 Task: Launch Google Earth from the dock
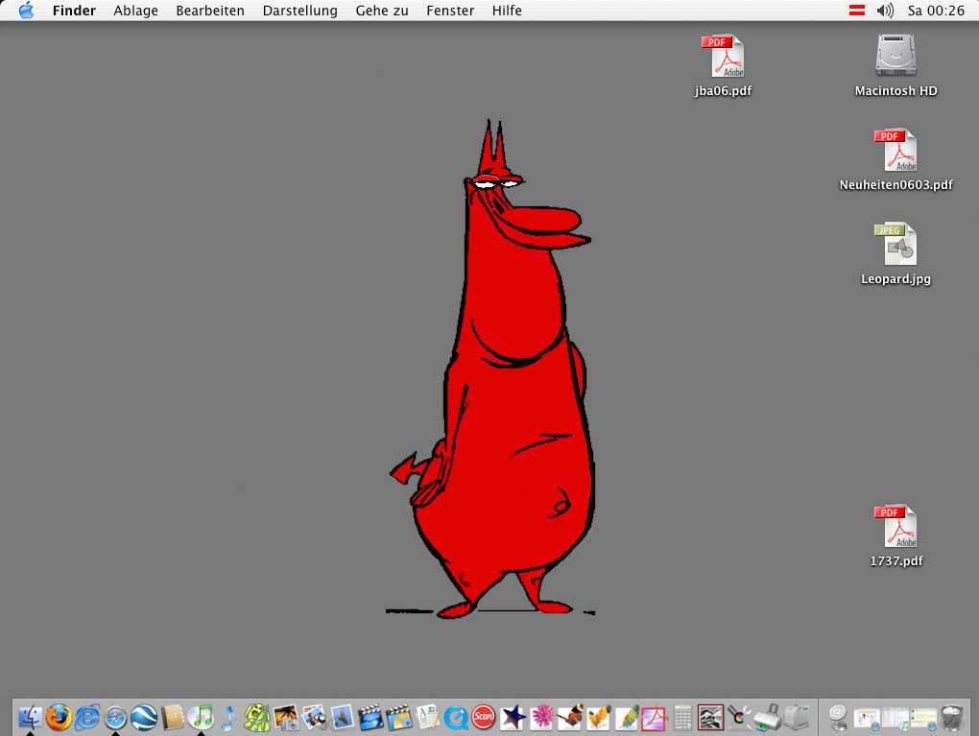pos(144,716)
